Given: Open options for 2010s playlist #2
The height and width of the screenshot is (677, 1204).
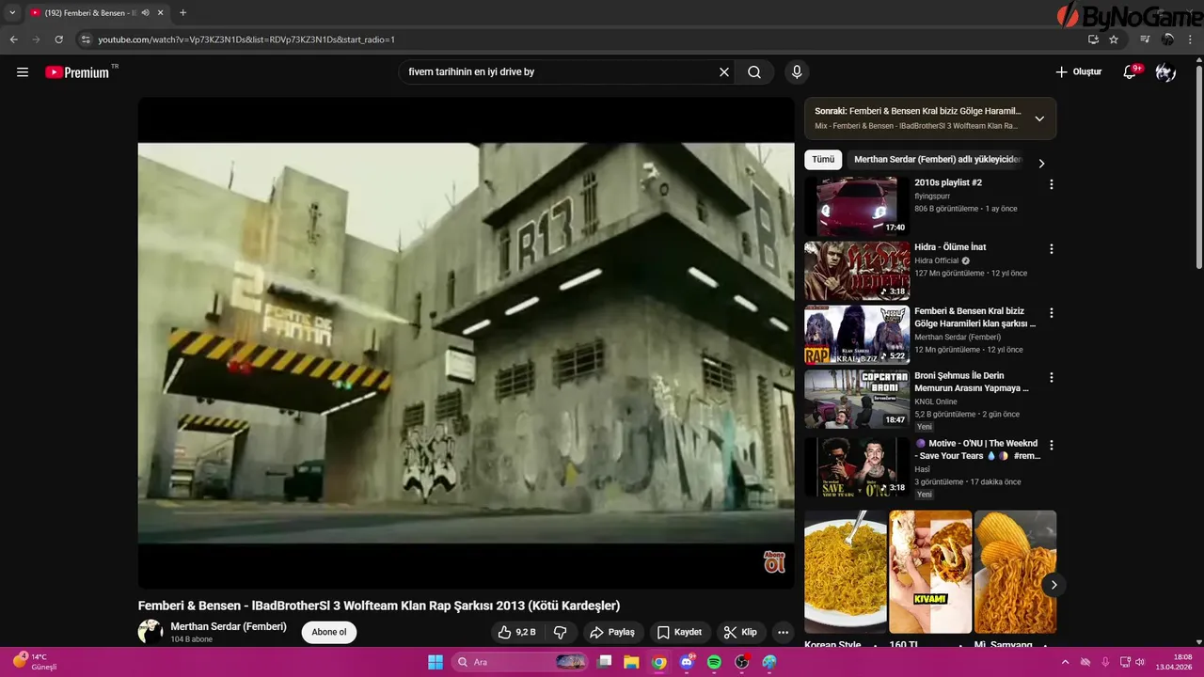Looking at the screenshot, I should (1052, 184).
